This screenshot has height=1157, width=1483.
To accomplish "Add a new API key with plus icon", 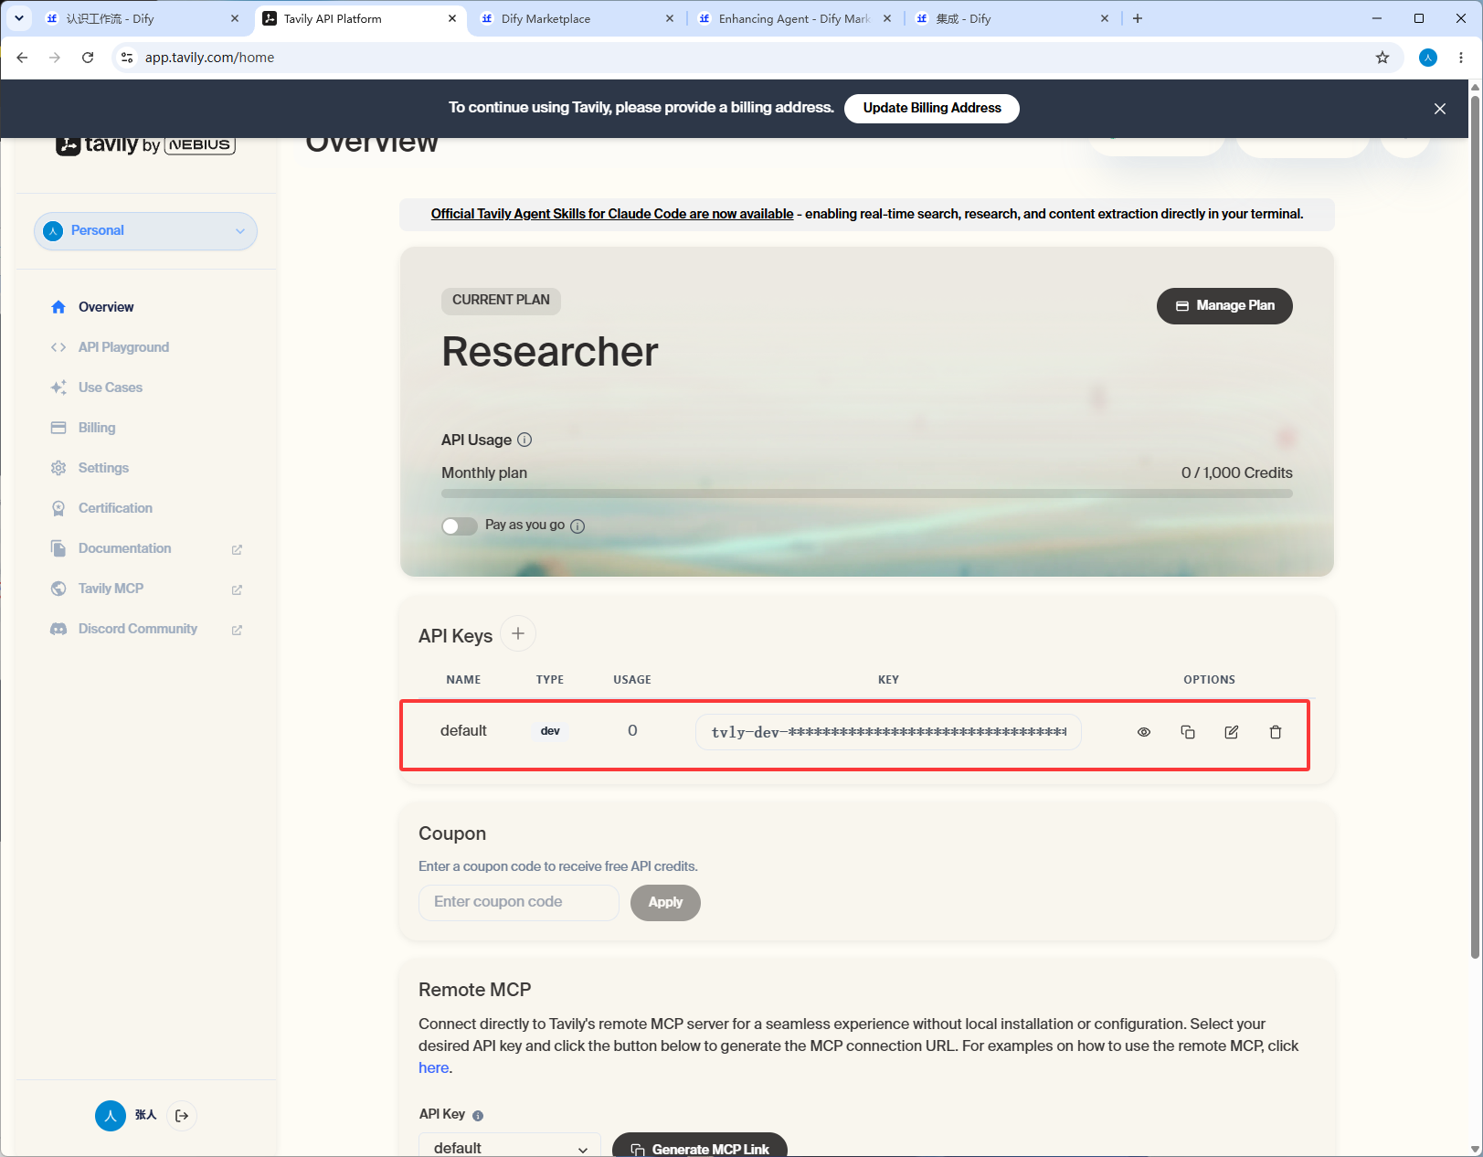I will [517, 633].
